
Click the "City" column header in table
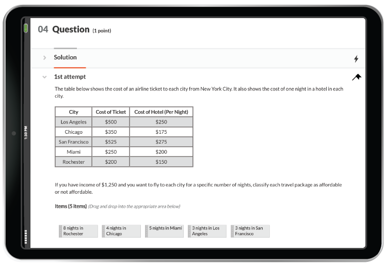point(73,112)
